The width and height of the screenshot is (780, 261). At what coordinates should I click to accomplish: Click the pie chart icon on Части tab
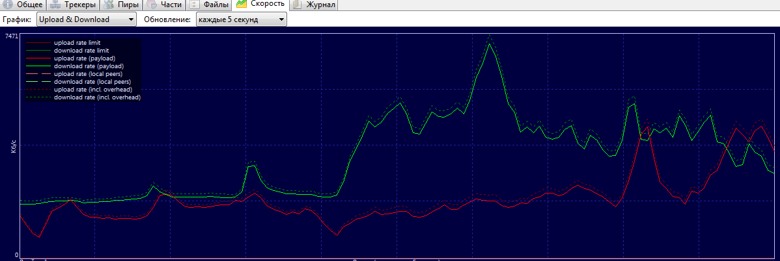pyautogui.click(x=152, y=5)
